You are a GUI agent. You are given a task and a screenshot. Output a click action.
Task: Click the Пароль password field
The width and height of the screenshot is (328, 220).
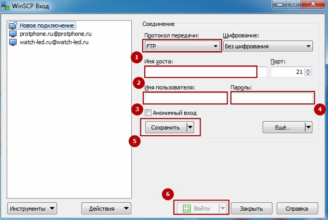[x=272, y=98]
